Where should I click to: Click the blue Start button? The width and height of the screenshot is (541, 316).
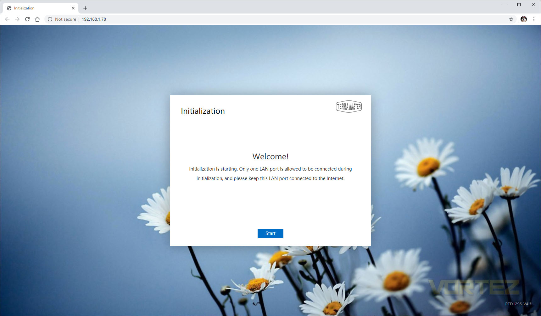(x=270, y=233)
